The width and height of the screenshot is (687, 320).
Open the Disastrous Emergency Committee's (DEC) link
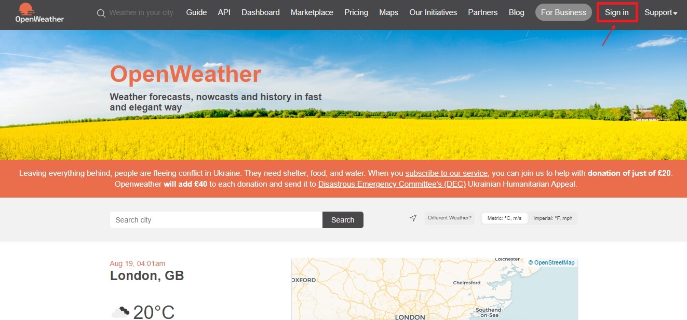(392, 184)
